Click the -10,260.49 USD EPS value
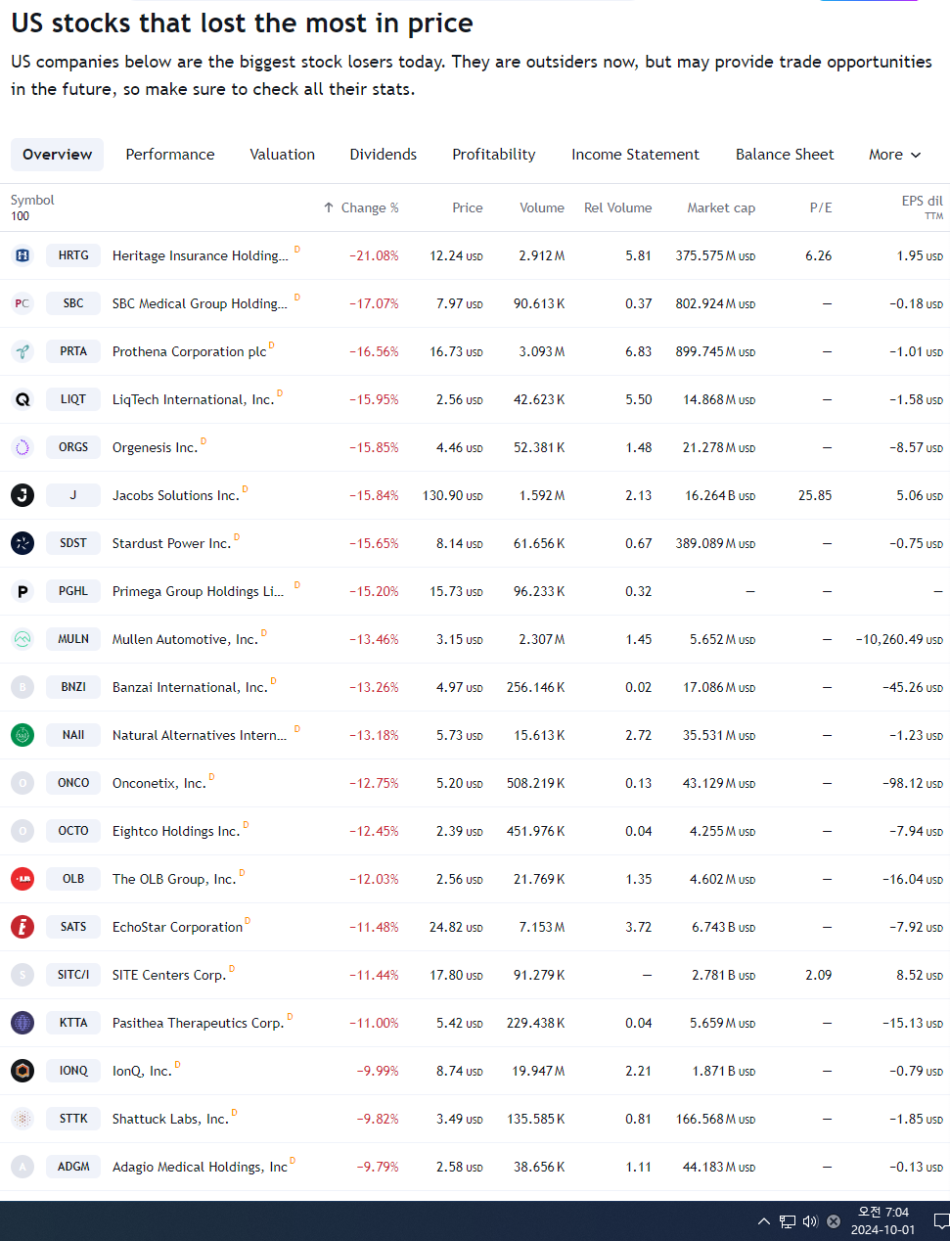 click(x=899, y=639)
